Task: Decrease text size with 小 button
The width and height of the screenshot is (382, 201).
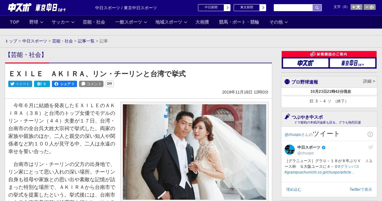Action: click(x=370, y=7)
